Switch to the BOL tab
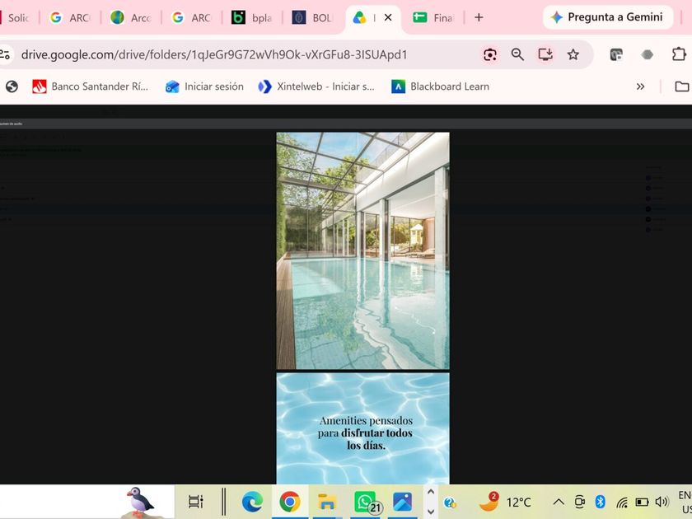 tap(312, 17)
